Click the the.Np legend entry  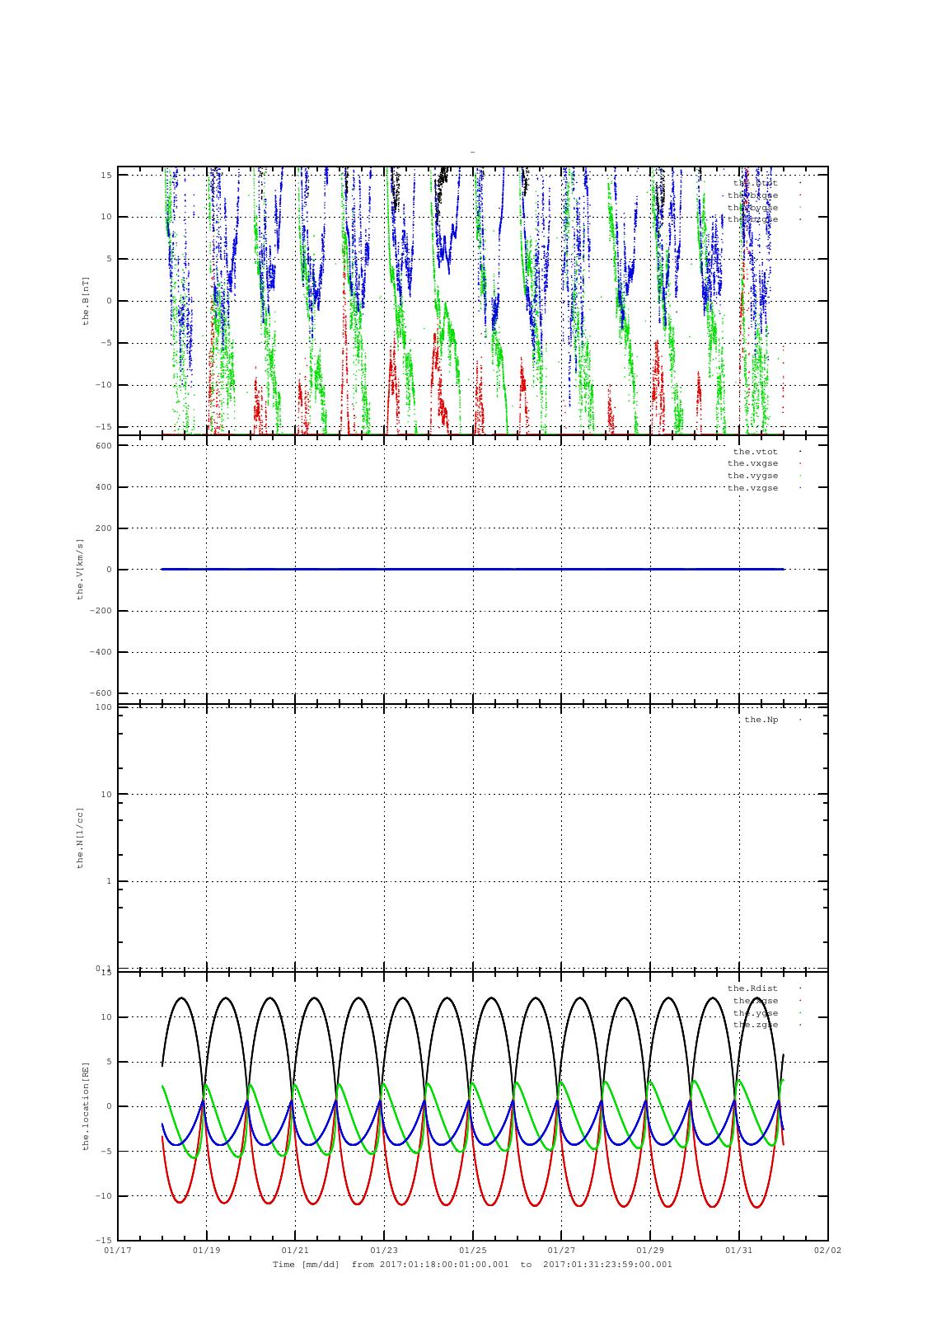pos(761,720)
